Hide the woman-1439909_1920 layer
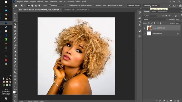The height and width of the screenshot is (102, 182). (144, 28)
